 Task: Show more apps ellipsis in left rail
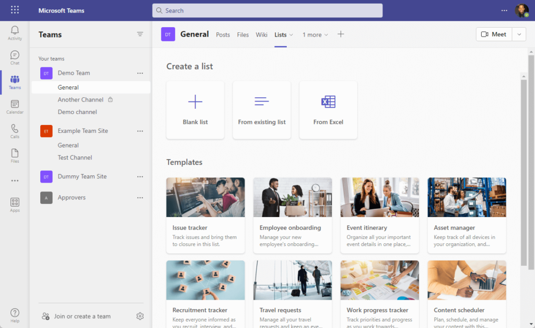(x=15, y=181)
